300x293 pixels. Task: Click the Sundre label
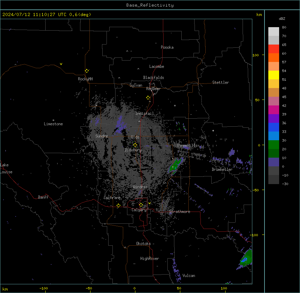[102, 136]
